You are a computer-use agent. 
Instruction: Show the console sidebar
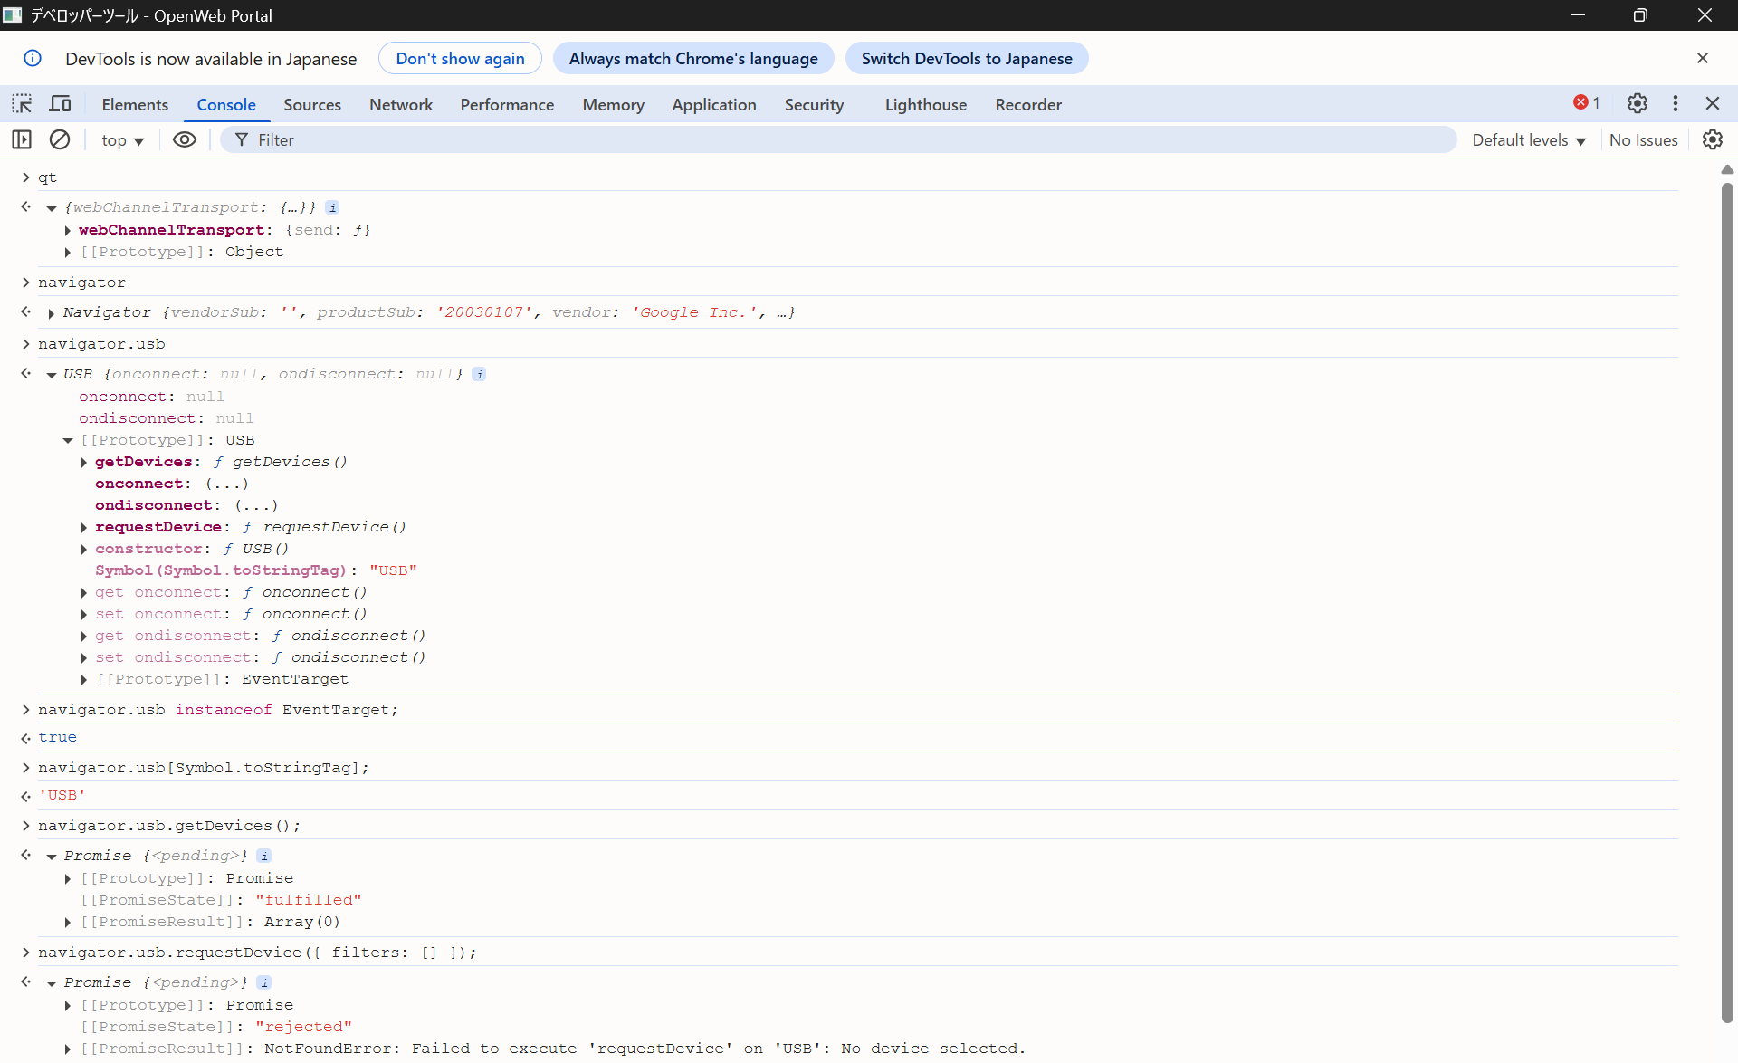click(x=22, y=139)
